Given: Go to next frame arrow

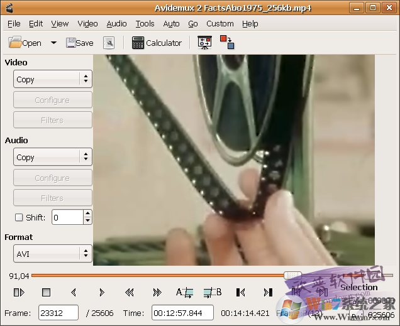Looking at the screenshot, I should click(101, 292).
